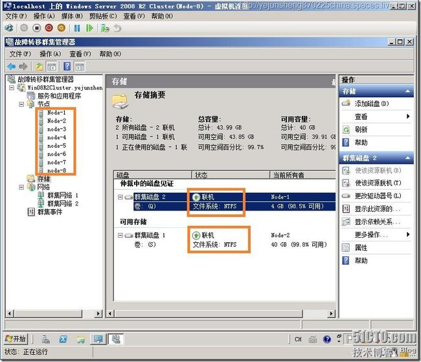421x362 pixels.
Task: Click the Snapshot icon in VM toolbar
Action: (105, 28)
